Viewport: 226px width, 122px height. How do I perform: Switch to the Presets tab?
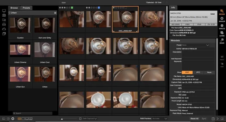tap(26, 8)
